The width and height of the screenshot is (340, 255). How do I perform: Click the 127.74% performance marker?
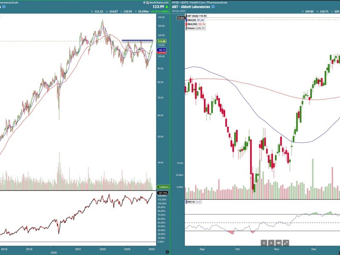[x=163, y=193]
